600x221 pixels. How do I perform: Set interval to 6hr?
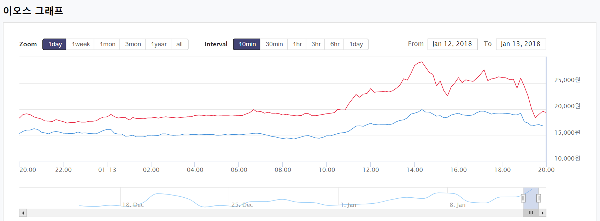coord(335,44)
